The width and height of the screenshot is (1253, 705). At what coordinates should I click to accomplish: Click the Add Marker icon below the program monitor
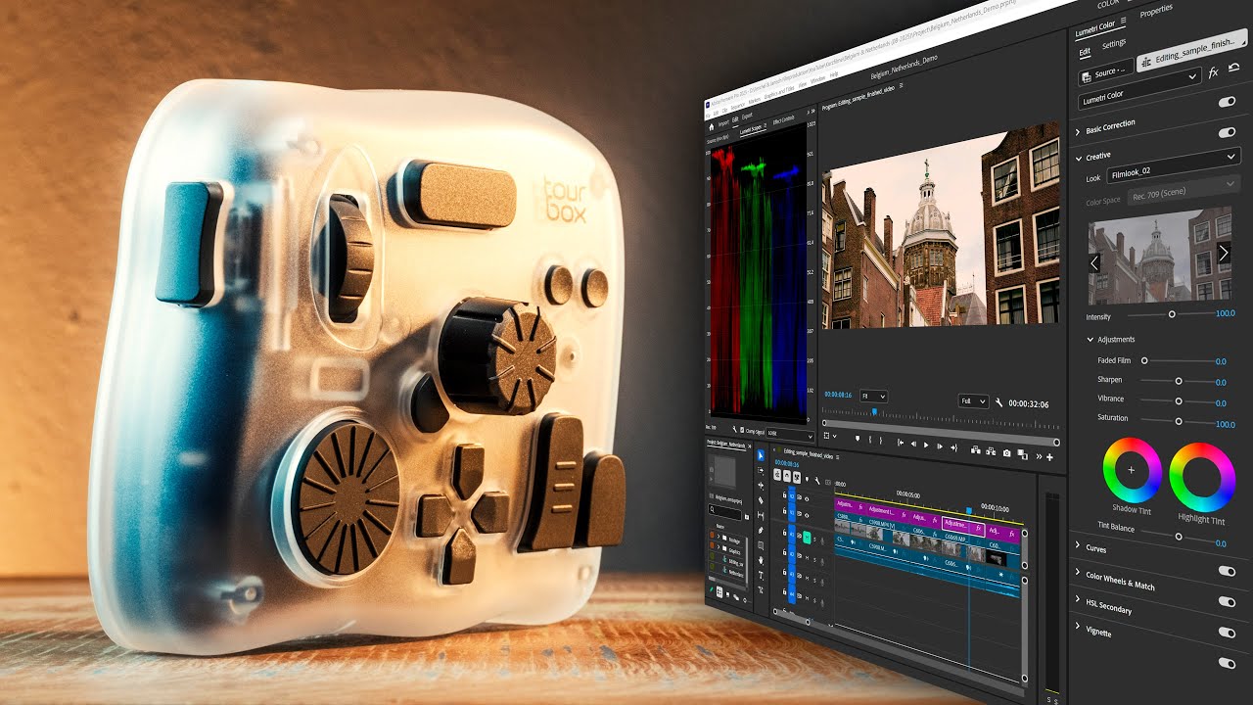pyautogui.click(x=859, y=440)
